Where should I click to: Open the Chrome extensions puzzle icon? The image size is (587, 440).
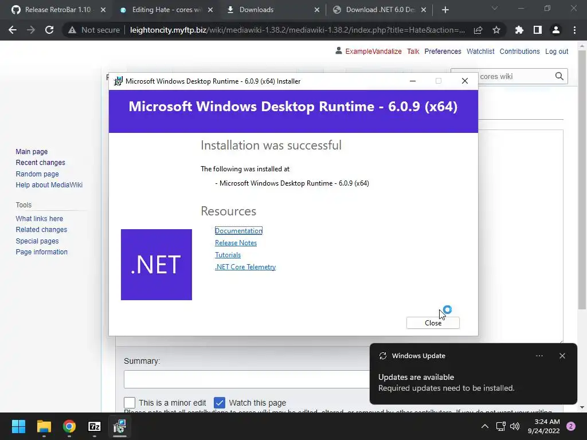coord(519,30)
